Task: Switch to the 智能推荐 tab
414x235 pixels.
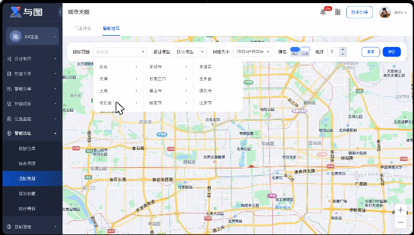Action: tap(111, 28)
